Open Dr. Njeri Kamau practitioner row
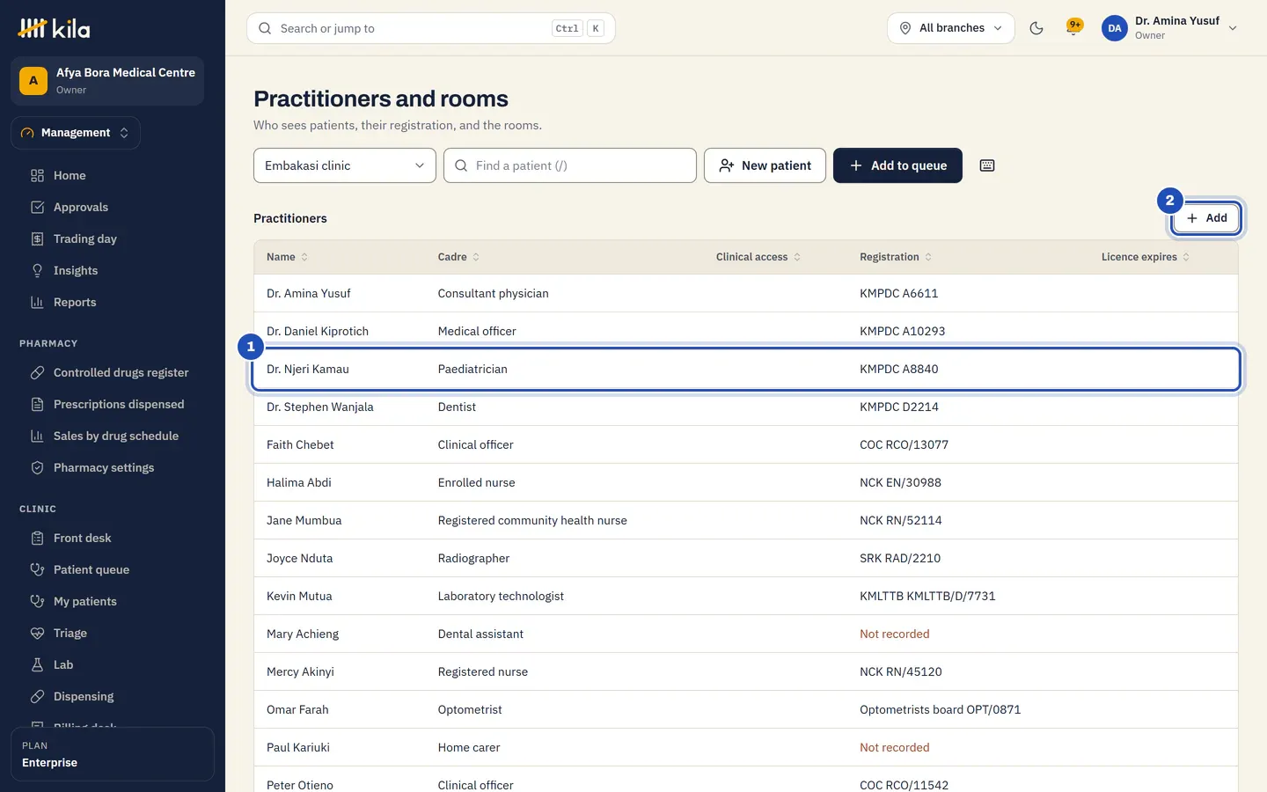The image size is (1267, 792). 746,369
